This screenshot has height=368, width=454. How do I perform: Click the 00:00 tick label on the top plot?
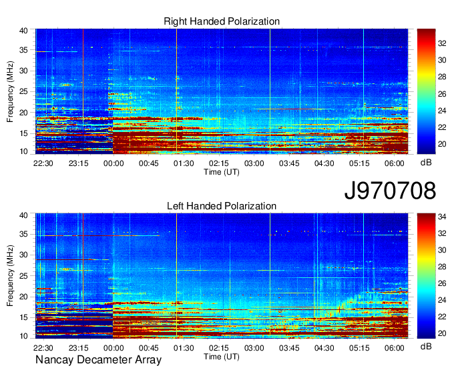point(113,163)
